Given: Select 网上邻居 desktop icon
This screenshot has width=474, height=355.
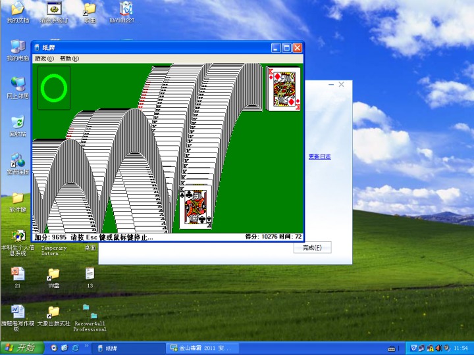Looking at the screenshot, I should (18, 88).
